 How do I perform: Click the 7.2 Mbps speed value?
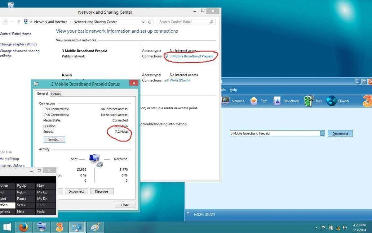(121, 132)
